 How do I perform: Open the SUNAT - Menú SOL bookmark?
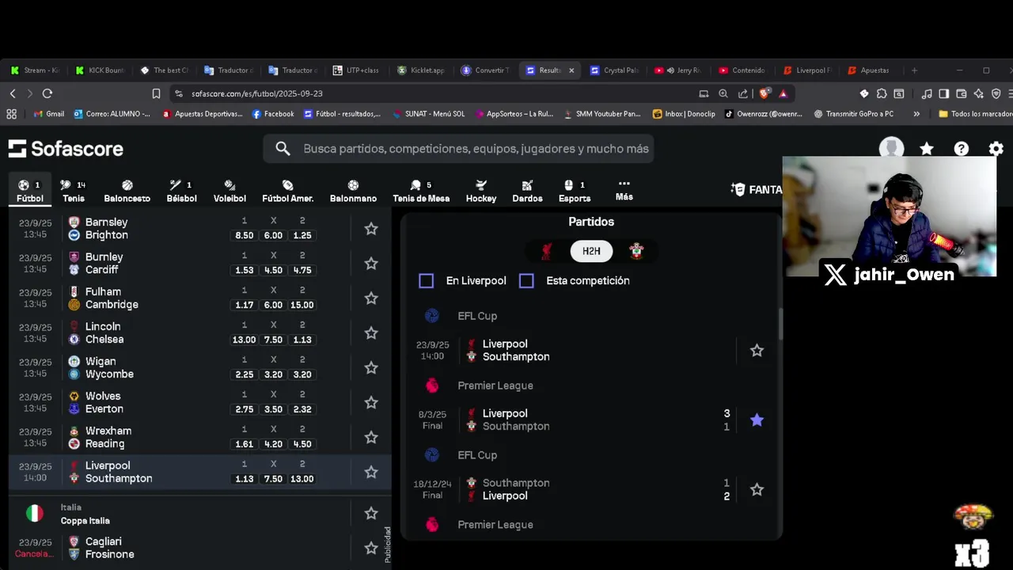428,114
